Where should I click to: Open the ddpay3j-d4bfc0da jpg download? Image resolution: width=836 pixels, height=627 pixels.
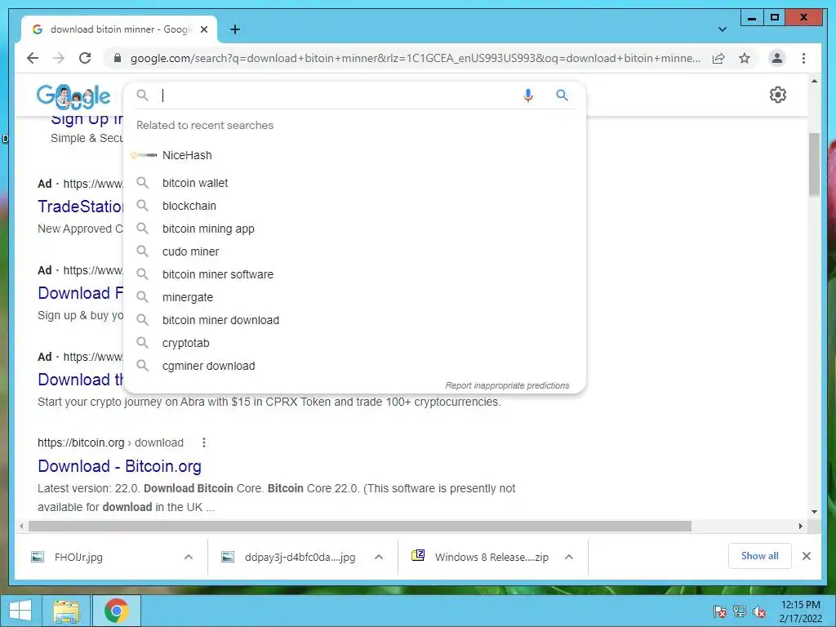tap(300, 557)
